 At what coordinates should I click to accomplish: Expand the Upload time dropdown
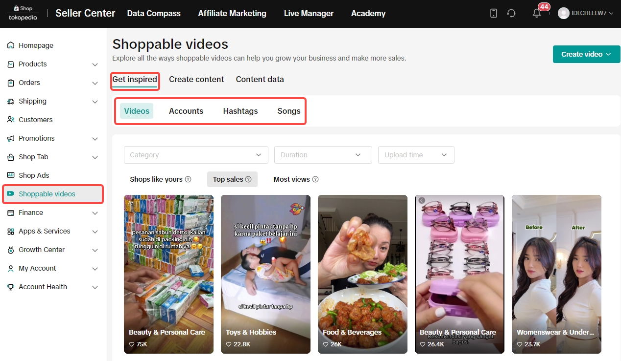click(x=416, y=155)
